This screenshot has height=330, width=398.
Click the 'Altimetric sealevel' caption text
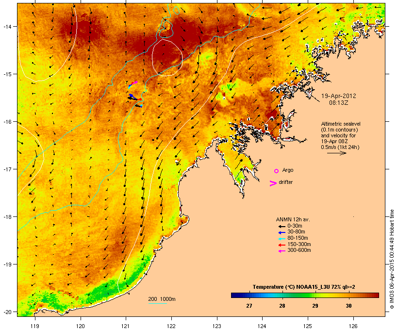pos(341,124)
